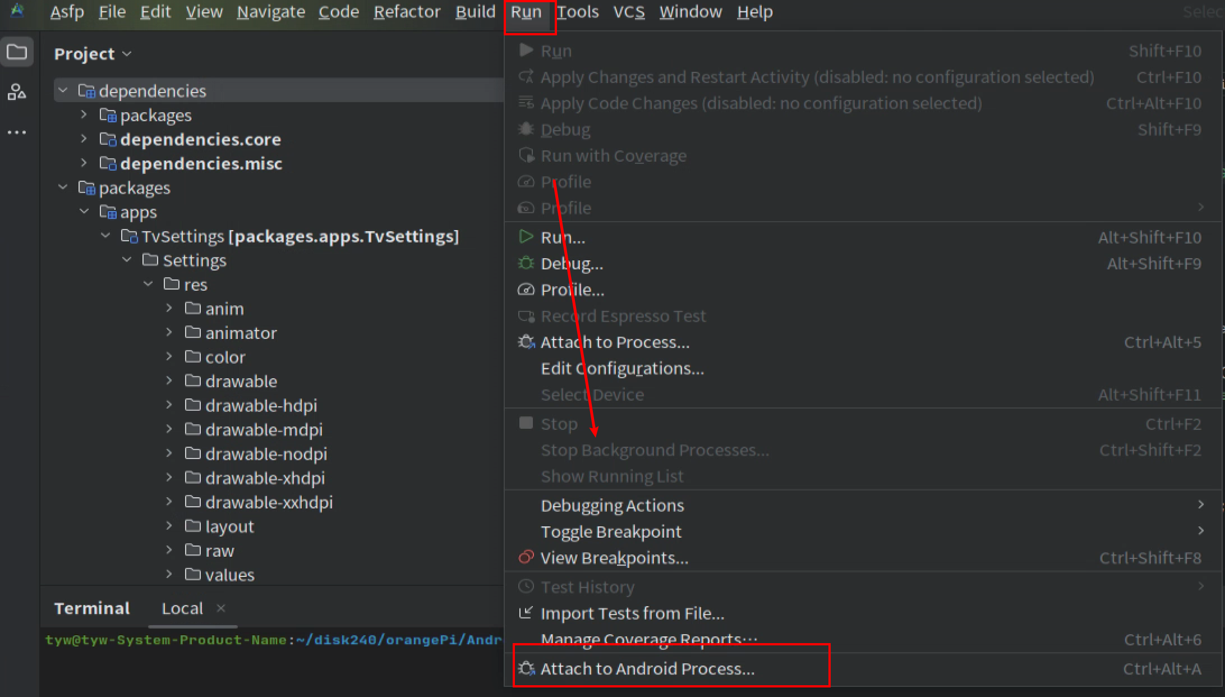
Task: Click the More tool windows ellipsis
Action: point(17,132)
